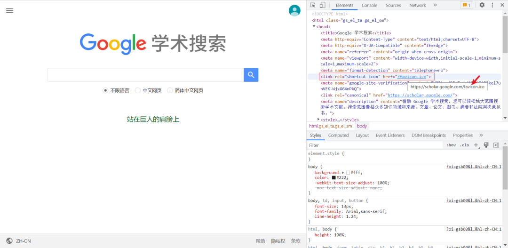Click the 站在巨人的肩膀上 tagline text
Screen dimensions: 508x248
tap(153, 120)
